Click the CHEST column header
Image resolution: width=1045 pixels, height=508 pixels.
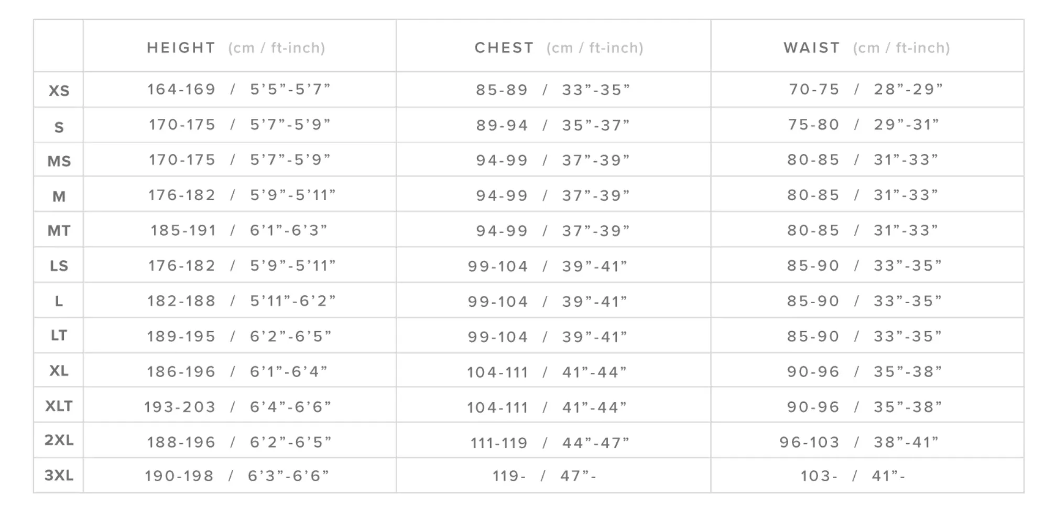[559, 48]
